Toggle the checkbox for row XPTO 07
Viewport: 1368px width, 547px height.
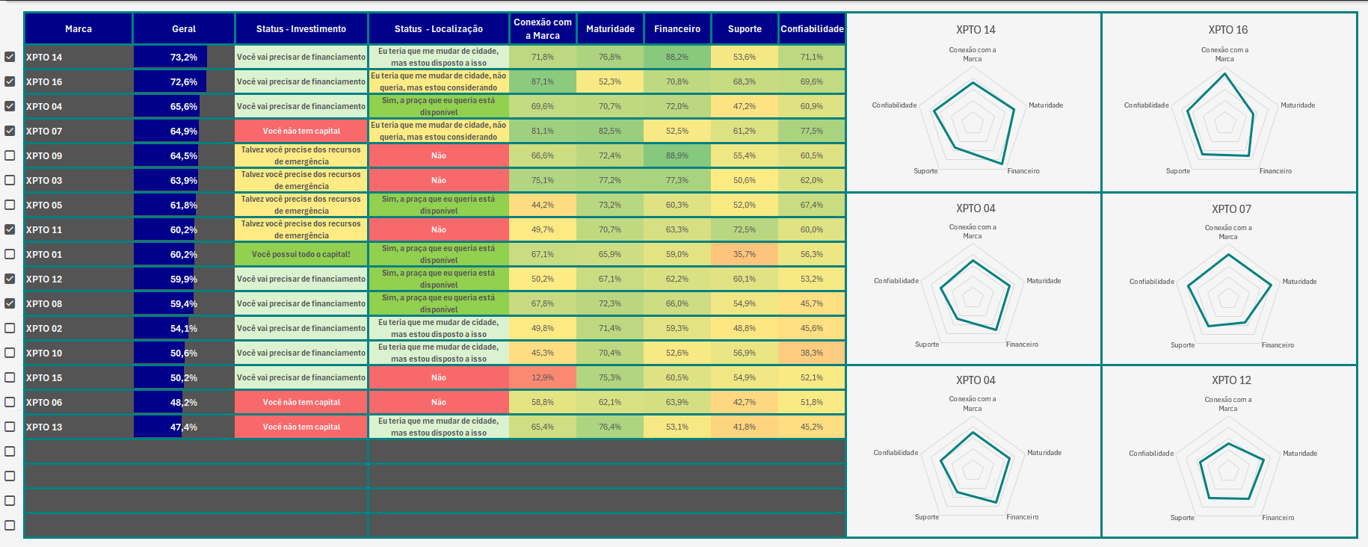coord(10,131)
